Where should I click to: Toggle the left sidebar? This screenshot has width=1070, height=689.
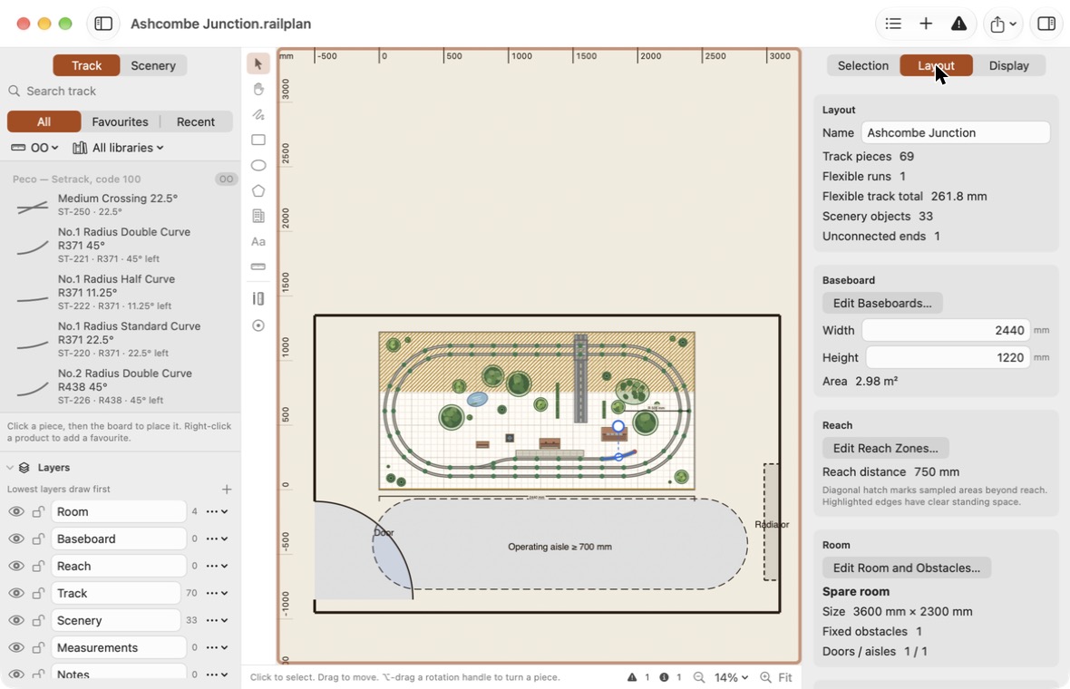[x=103, y=24]
